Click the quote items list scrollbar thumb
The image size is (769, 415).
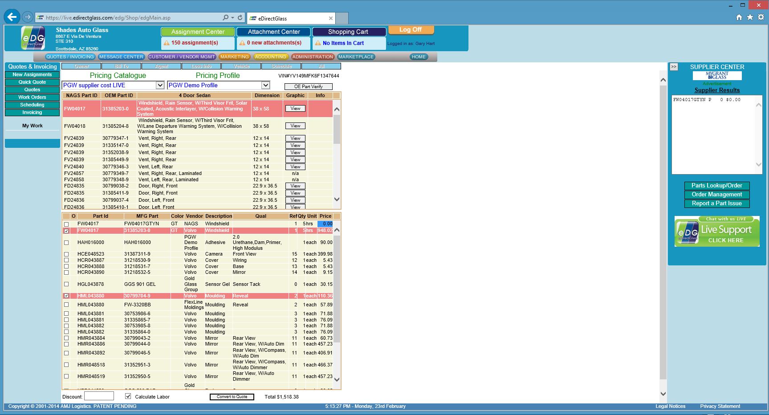pyautogui.click(x=337, y=289)
